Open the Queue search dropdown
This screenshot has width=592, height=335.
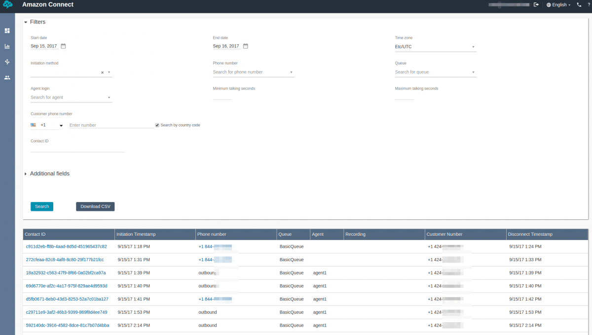[x=474, y=71]
